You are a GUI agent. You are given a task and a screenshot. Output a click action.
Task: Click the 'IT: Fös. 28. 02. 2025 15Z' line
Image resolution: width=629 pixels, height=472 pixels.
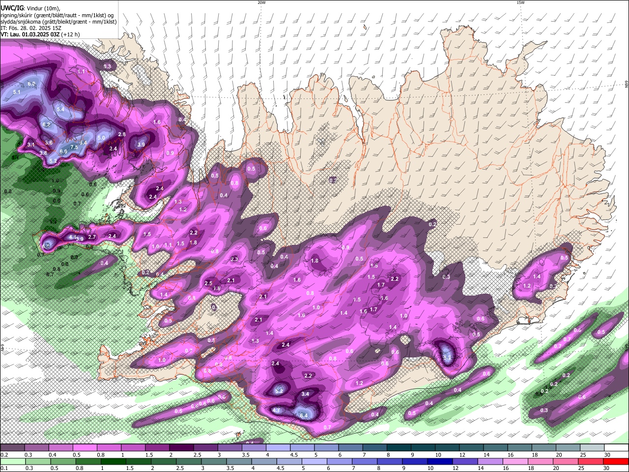(x=30, y=28)
